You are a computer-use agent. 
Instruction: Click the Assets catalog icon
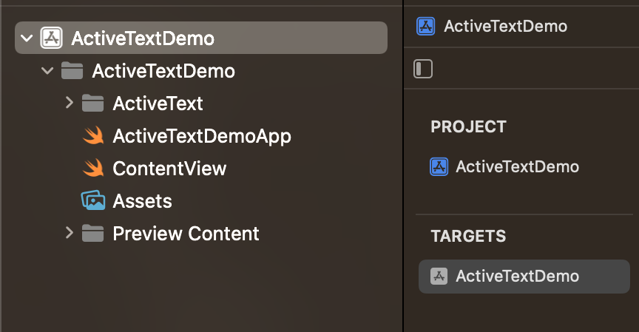click(92, 201)
